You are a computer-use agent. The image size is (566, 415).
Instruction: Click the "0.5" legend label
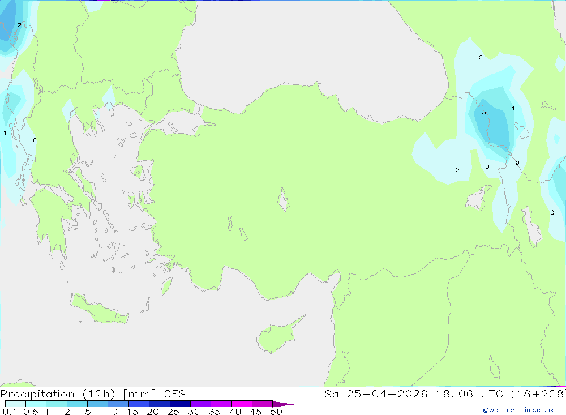coord(31,412)
